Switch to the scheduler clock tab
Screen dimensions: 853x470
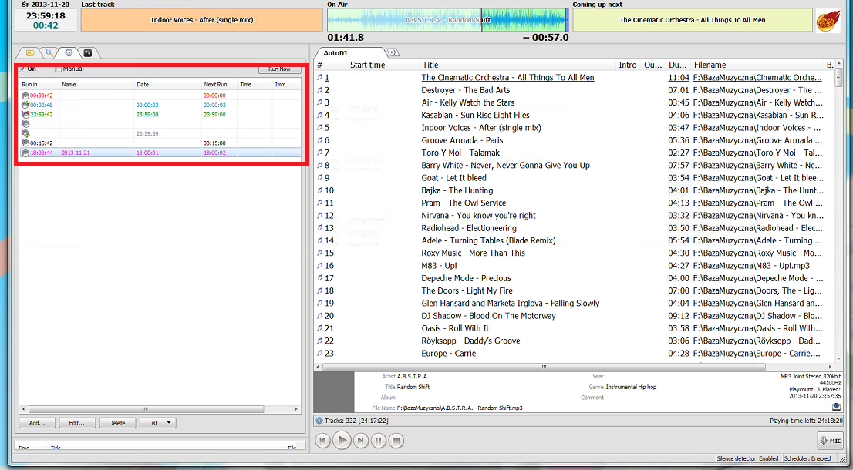pos(69,52)
